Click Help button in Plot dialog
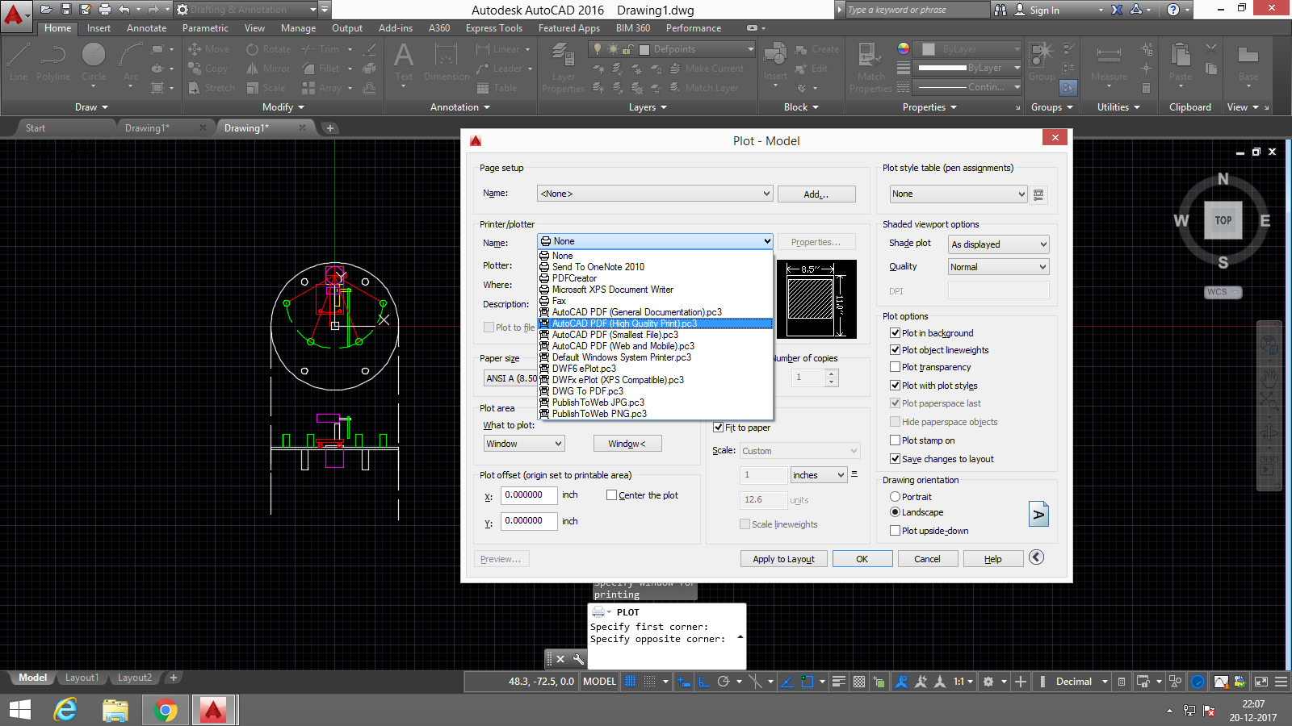The height and width of the screenshot is (726, 1292). 992,559
